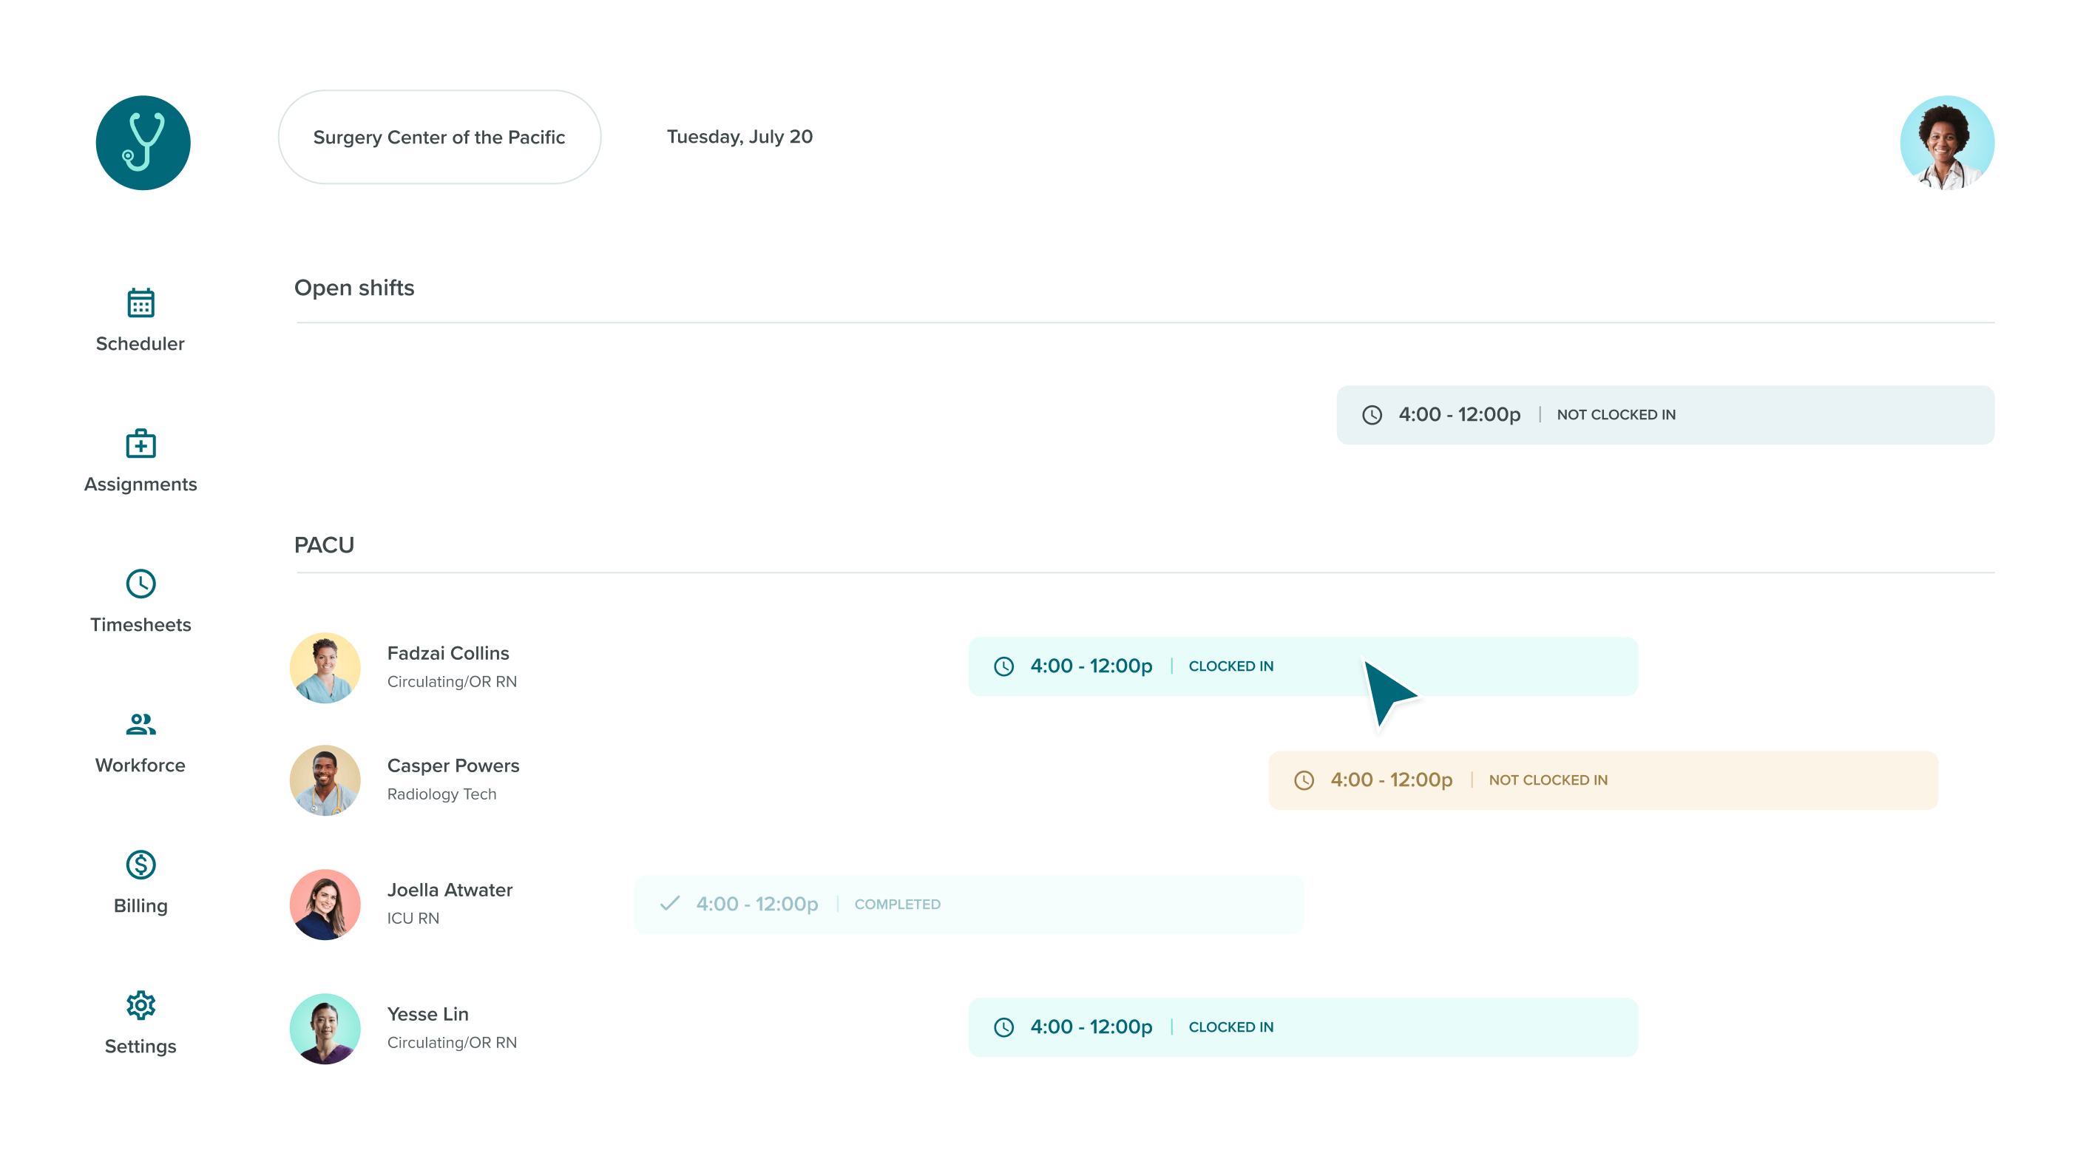
Task: Click Fadzai Collins' profile photo
Action: [x=325, y=667]
